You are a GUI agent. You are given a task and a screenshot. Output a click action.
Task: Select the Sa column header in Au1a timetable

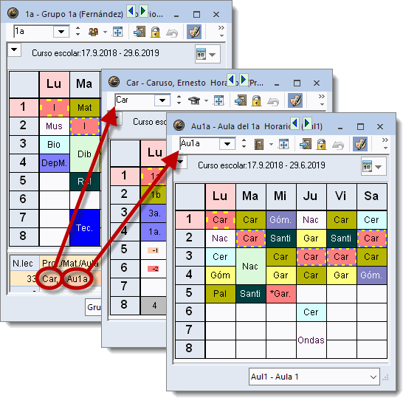point(372,196)
